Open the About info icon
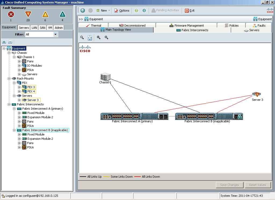Screen dimensions: 275x200 click(x=144, y=10)
